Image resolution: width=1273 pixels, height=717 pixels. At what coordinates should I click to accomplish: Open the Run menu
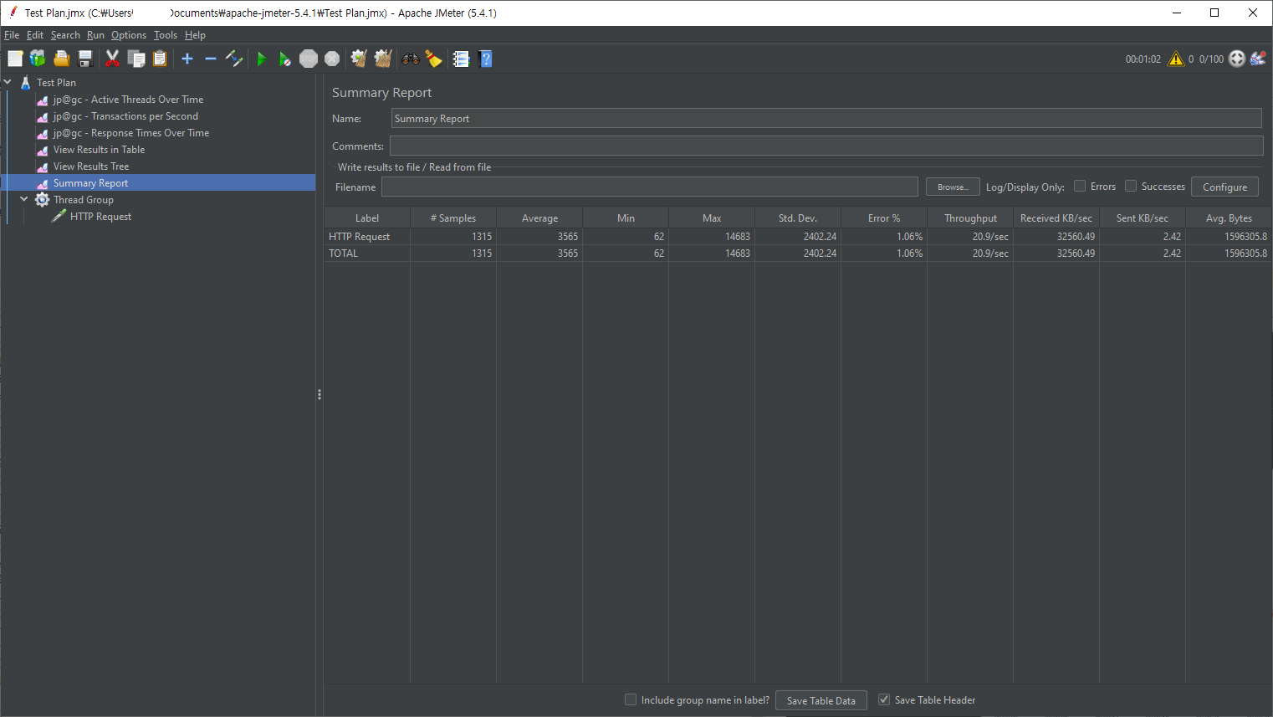95,35
